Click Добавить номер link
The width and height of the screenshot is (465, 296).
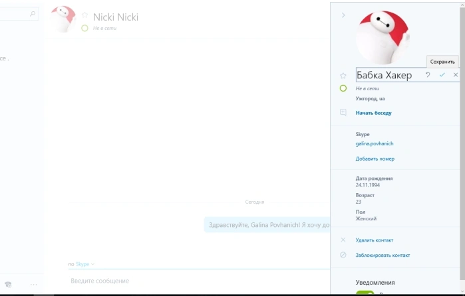tap(375, 159)
